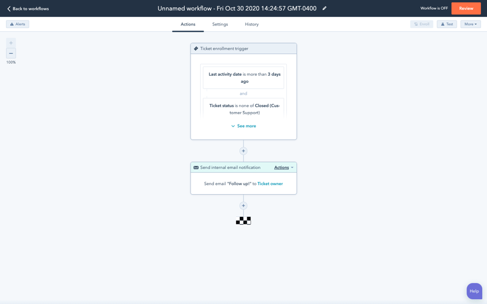Select the Actions tab
The height and width of the screenshot is (304, 487).
pos(188,24)
